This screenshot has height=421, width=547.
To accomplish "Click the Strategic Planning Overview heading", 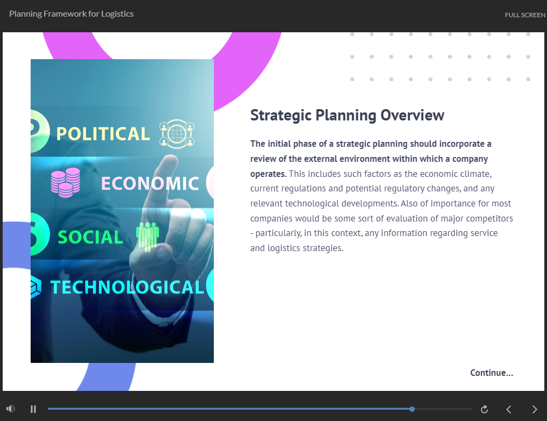I will tap(347, 115).
